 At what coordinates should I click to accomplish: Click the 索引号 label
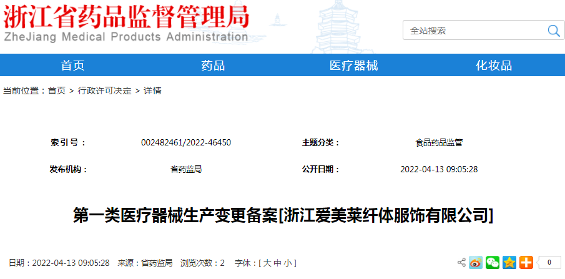pos(68,143)
